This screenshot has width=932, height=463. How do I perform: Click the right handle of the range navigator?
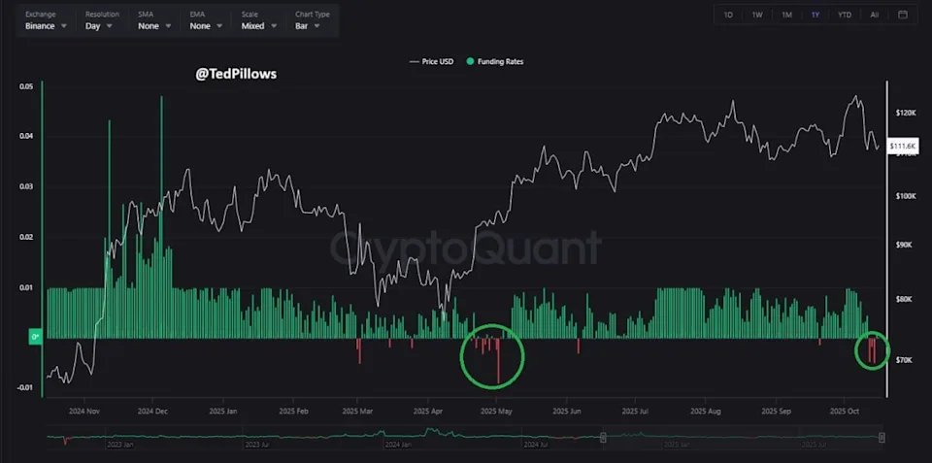click(x=882, y=438)
